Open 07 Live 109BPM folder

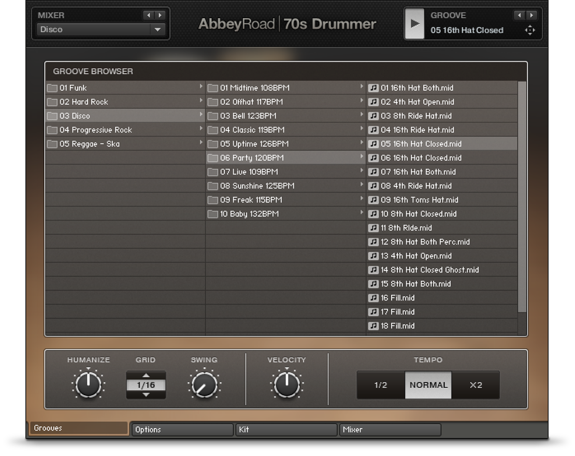285,172
